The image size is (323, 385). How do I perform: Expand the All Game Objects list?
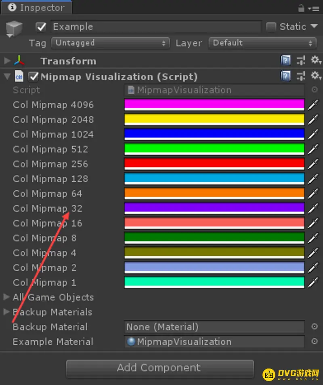click(x=6, y=297)
